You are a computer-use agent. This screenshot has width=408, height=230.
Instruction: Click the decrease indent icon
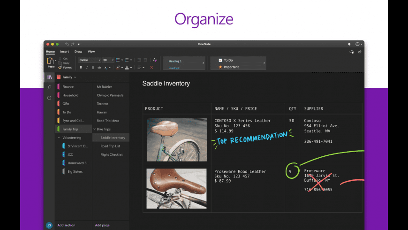[139, 60]
